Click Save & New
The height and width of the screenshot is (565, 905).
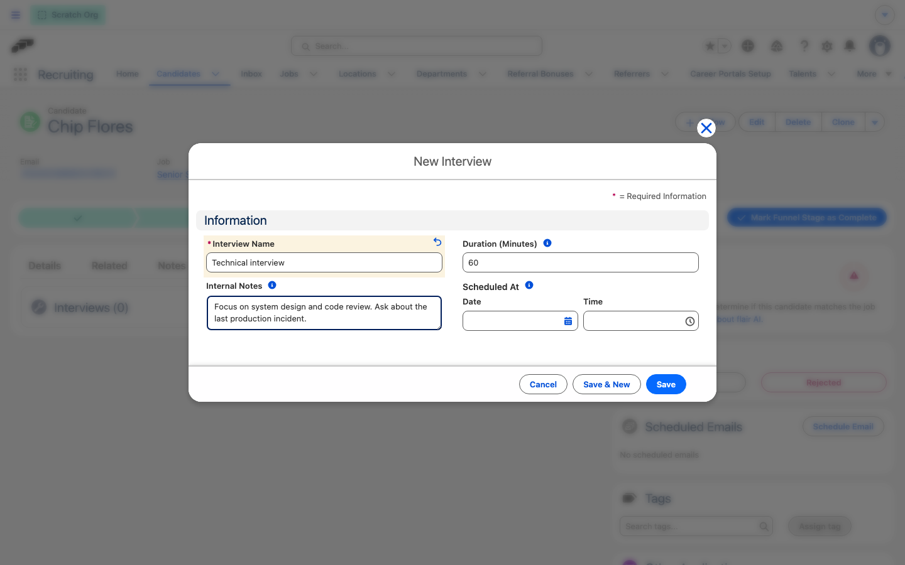pos(606,384)
